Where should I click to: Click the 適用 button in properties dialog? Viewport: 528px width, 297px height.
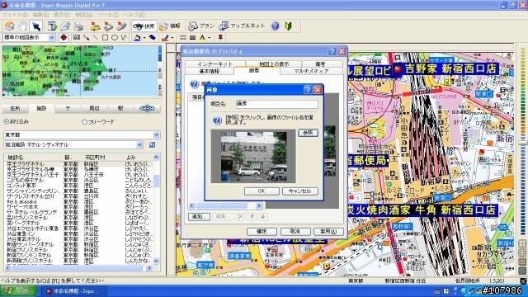(328, 231)
